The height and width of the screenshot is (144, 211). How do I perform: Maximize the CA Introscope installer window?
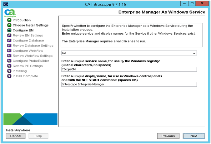pyautogui.click(x=192, y=4)
